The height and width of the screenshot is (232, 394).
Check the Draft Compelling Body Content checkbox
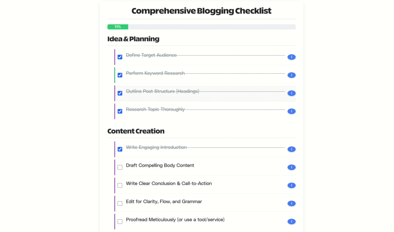pos(120,167)
